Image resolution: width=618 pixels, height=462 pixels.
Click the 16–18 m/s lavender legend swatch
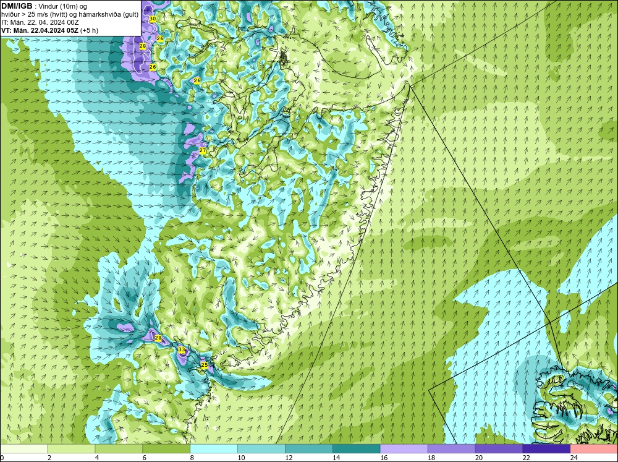[x=404, y=449]
